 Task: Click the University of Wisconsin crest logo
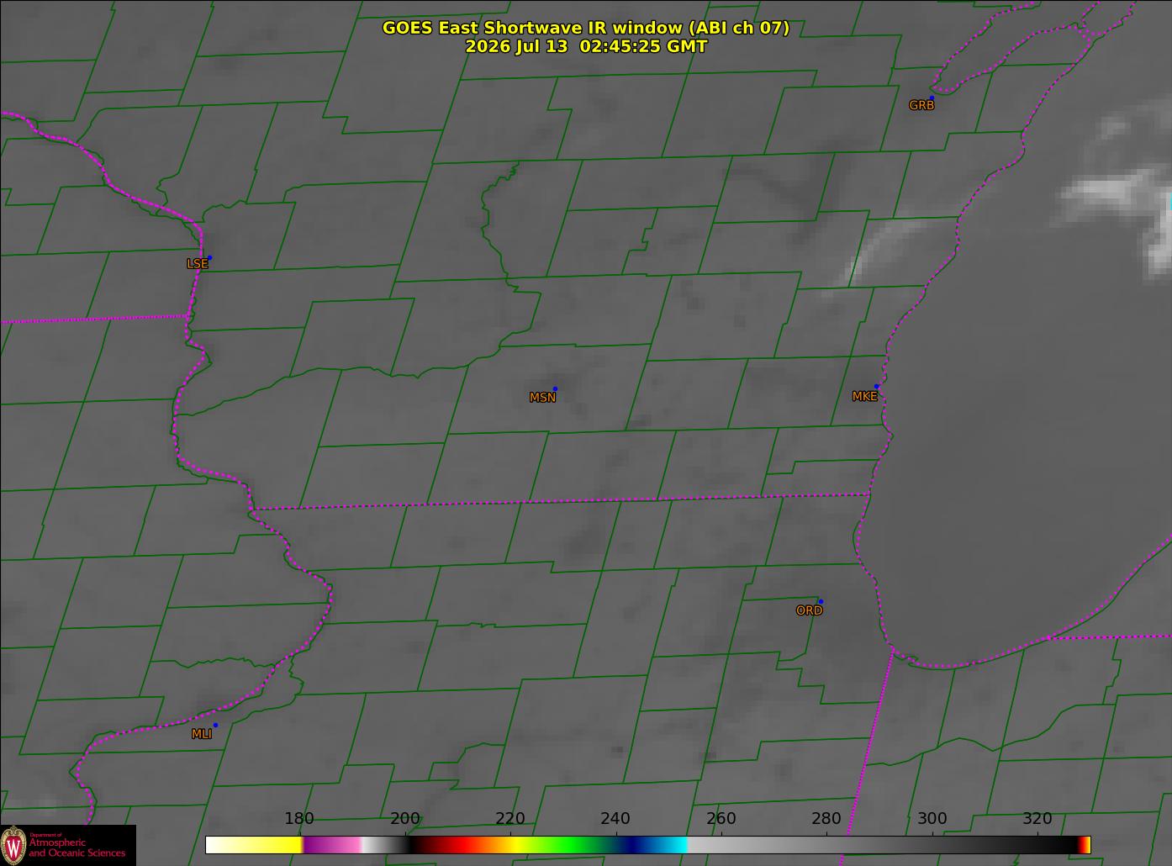tap(13, 845)
